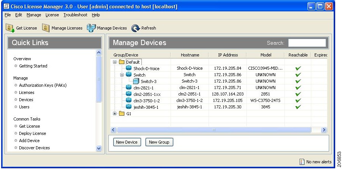Open the Deploy License quick link
Screen dimensions: 342x169
33,133
